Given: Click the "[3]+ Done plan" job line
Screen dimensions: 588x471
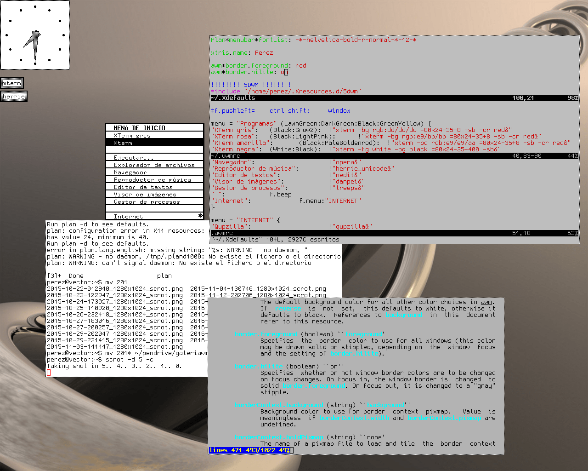Looking at the screenshot, I should tap(109, 276).
